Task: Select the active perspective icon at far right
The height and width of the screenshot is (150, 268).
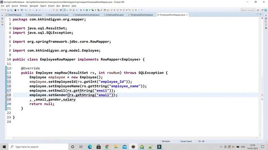Action: pyautogui.click(x=266, y=10)
